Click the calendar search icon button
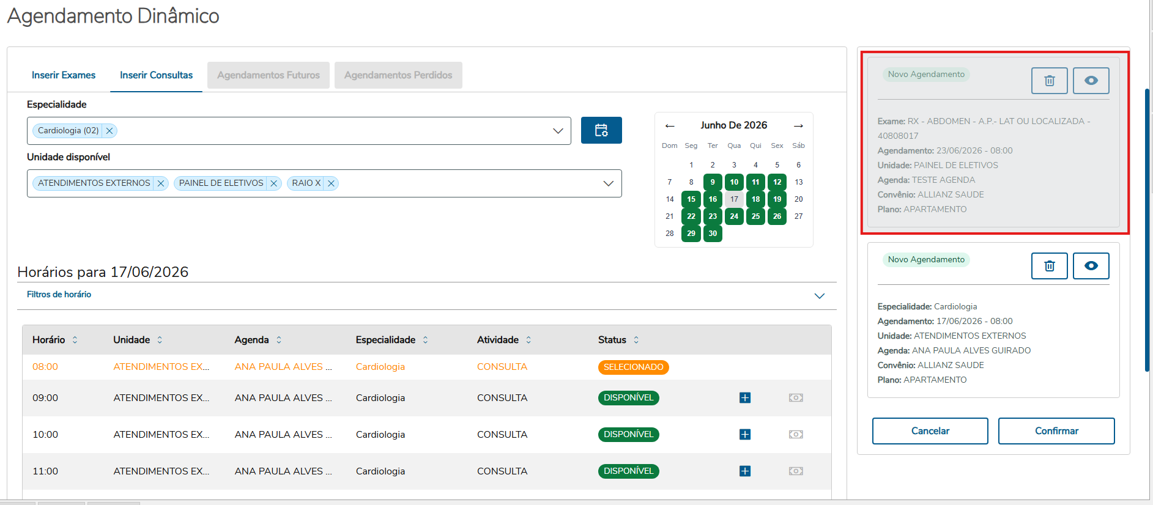 coord(601,130)
